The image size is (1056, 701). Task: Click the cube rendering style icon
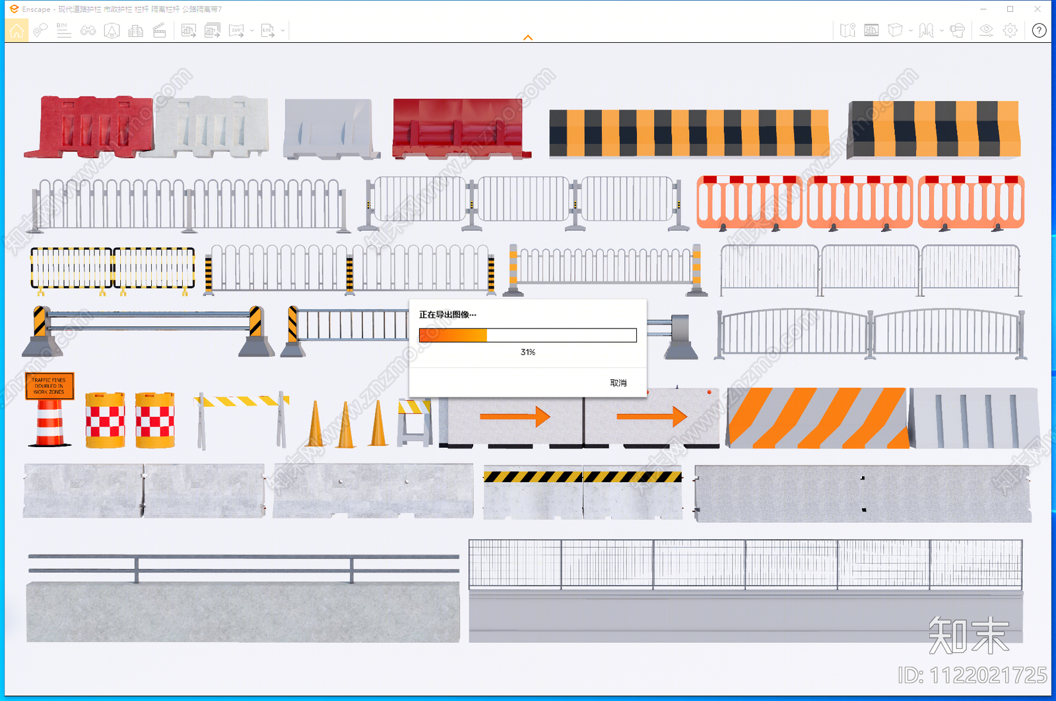[x=895, y=30]
